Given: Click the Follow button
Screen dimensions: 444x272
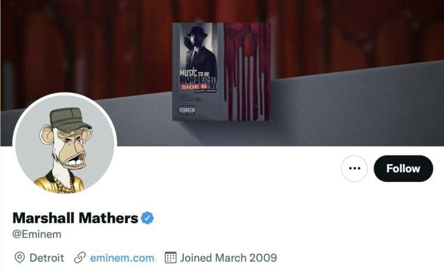Looking at the screenshot, I should [403, 168].
